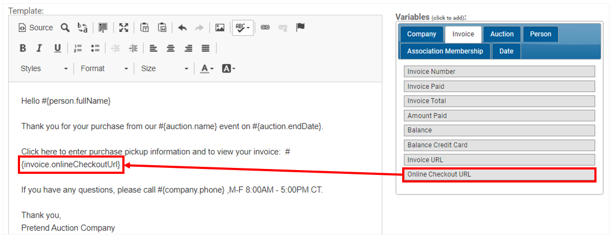
Task: Maximize the editor with the expand icon
Action: 124,28
